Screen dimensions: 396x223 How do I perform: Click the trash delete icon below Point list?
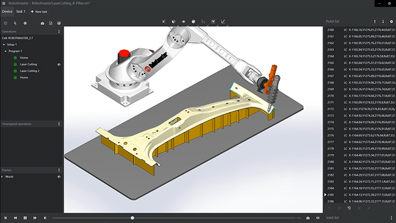click(x=359, y=208)
